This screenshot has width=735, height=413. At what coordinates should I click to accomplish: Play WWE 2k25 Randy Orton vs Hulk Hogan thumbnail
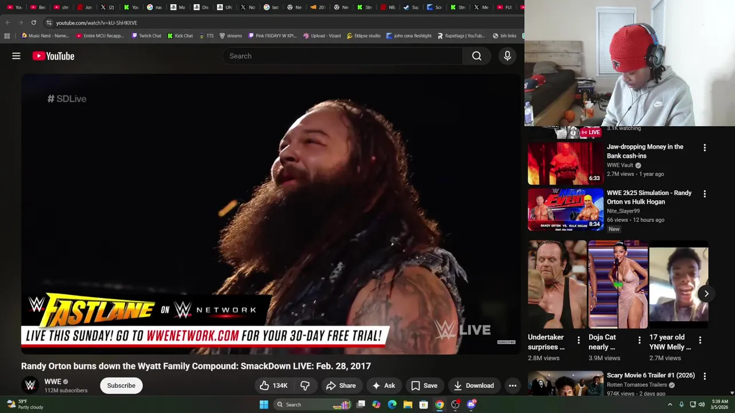click(x=566, y=209)
